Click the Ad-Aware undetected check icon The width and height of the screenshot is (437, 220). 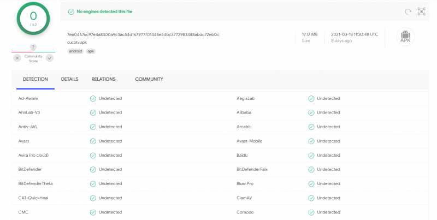[x=93, y=99]
